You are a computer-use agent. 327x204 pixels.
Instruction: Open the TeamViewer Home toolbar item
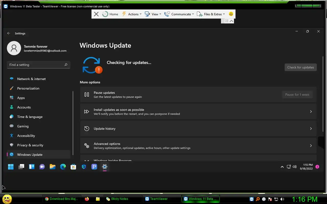click(x=110, y=14)
